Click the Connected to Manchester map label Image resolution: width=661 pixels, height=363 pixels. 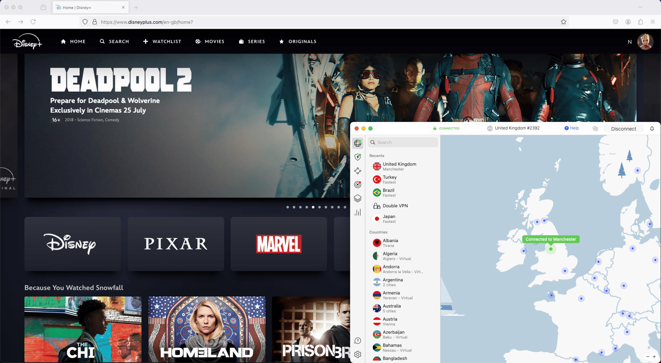point(550,240)
